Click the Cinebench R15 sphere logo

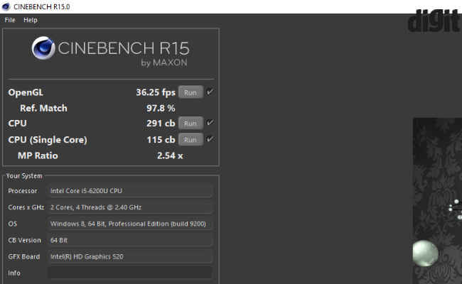(x=43, y=48)
